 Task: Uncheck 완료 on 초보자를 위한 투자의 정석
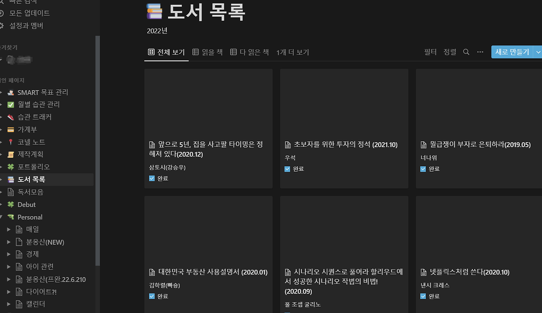287,168
